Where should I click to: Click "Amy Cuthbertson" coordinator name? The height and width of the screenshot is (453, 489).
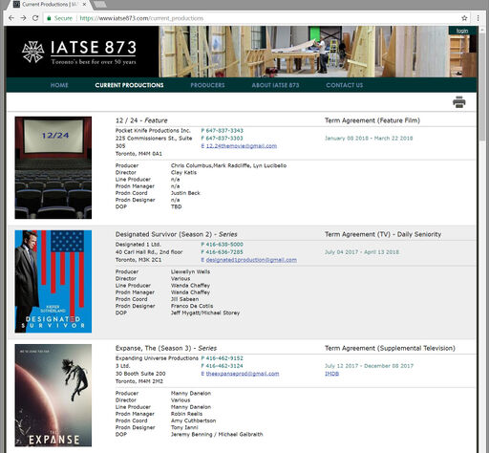[193, 421]
